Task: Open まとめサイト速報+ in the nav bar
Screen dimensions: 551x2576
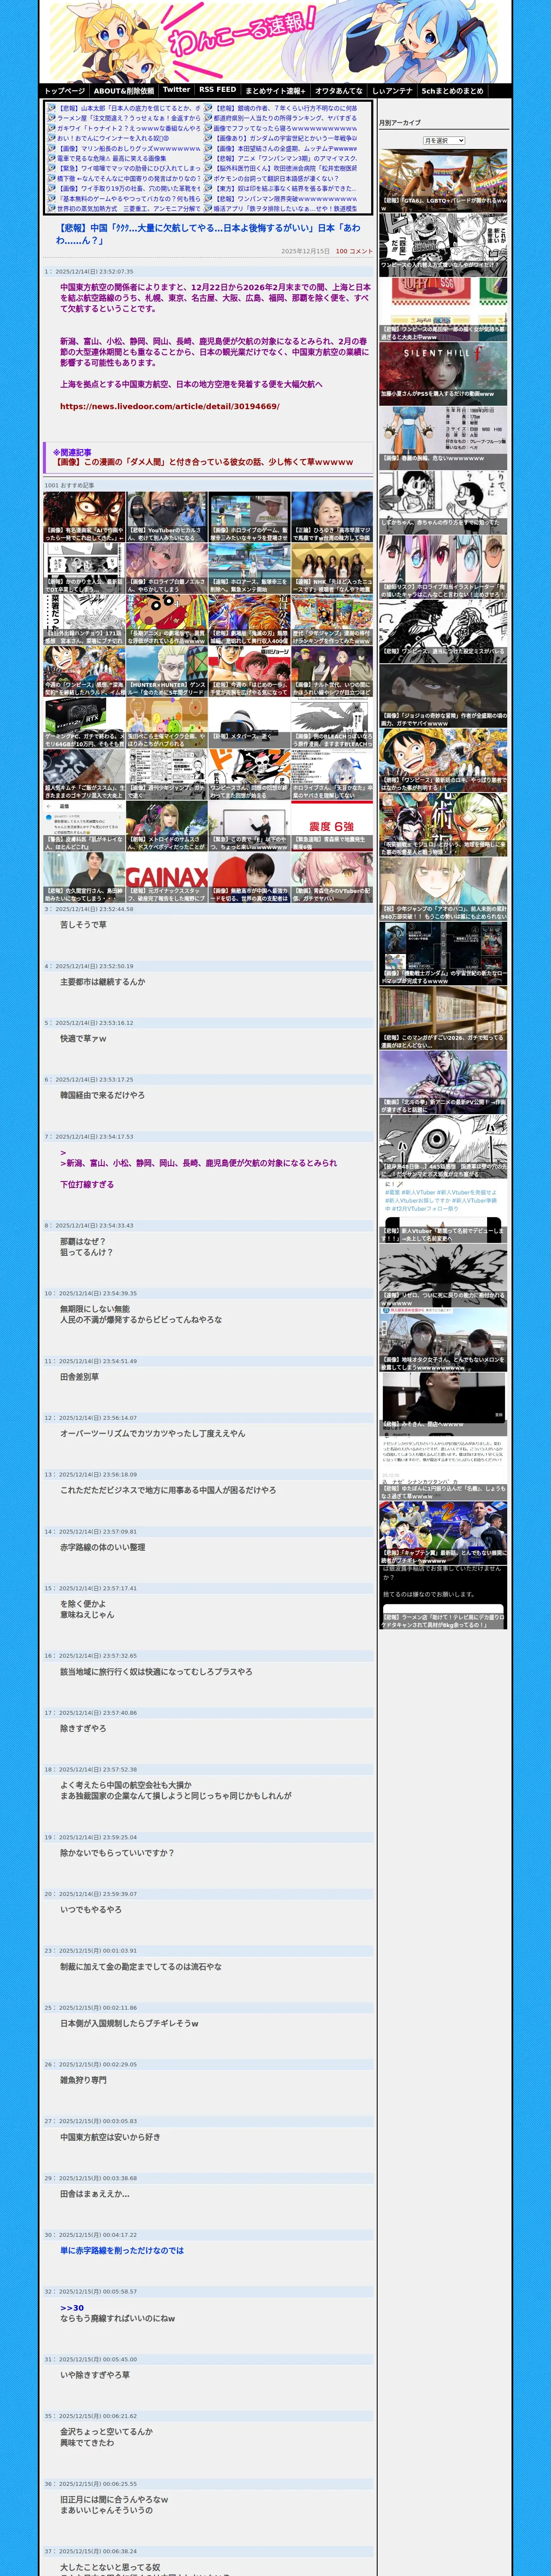Action: (275, 90)
